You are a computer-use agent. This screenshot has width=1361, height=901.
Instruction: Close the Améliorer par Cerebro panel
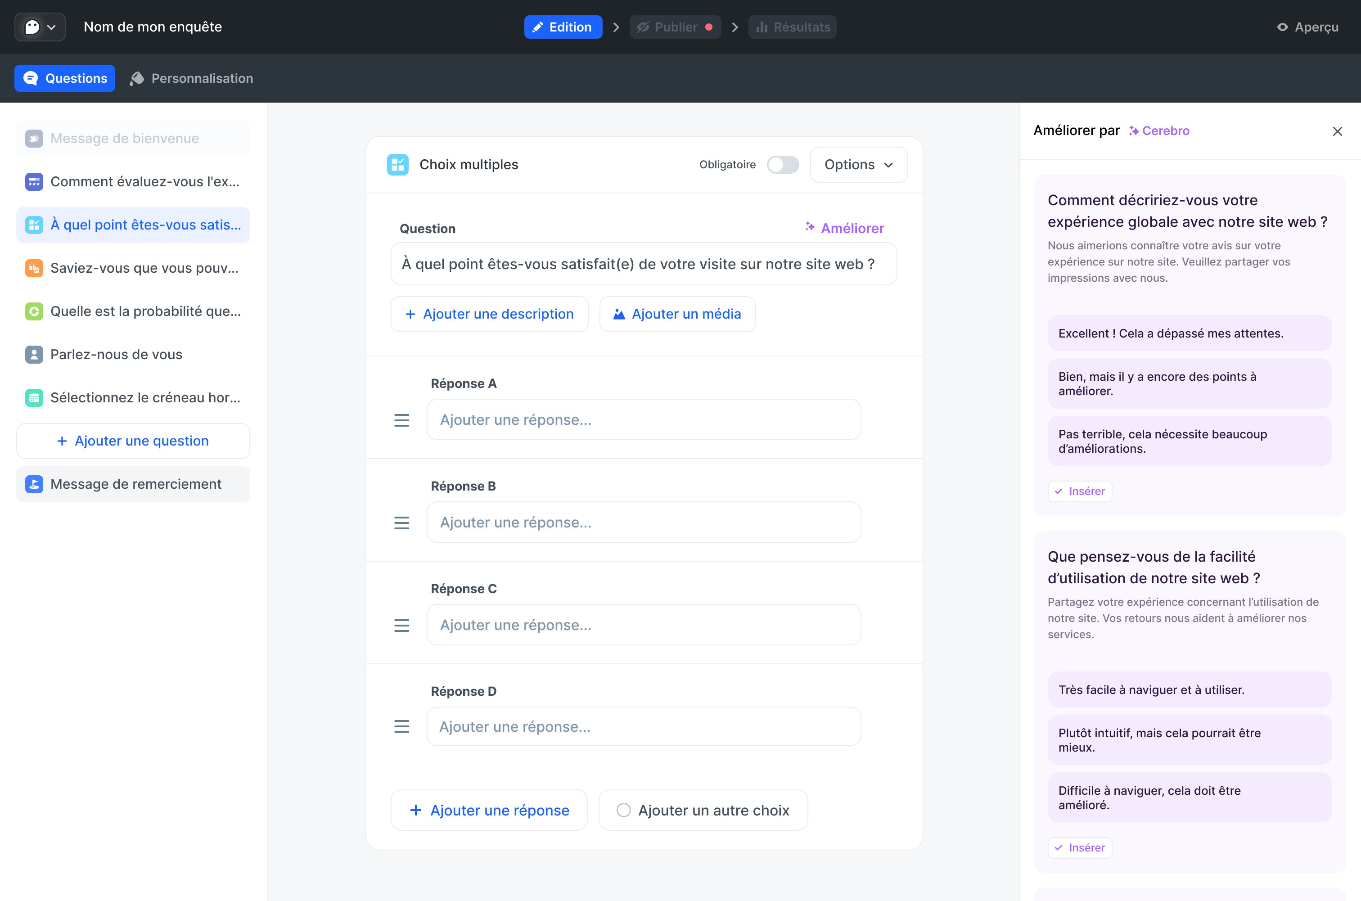pyautogui.click(x=1337, y=131)
